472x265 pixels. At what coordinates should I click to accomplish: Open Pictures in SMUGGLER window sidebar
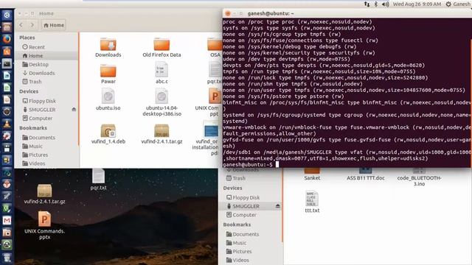click(x=239, y=252)
